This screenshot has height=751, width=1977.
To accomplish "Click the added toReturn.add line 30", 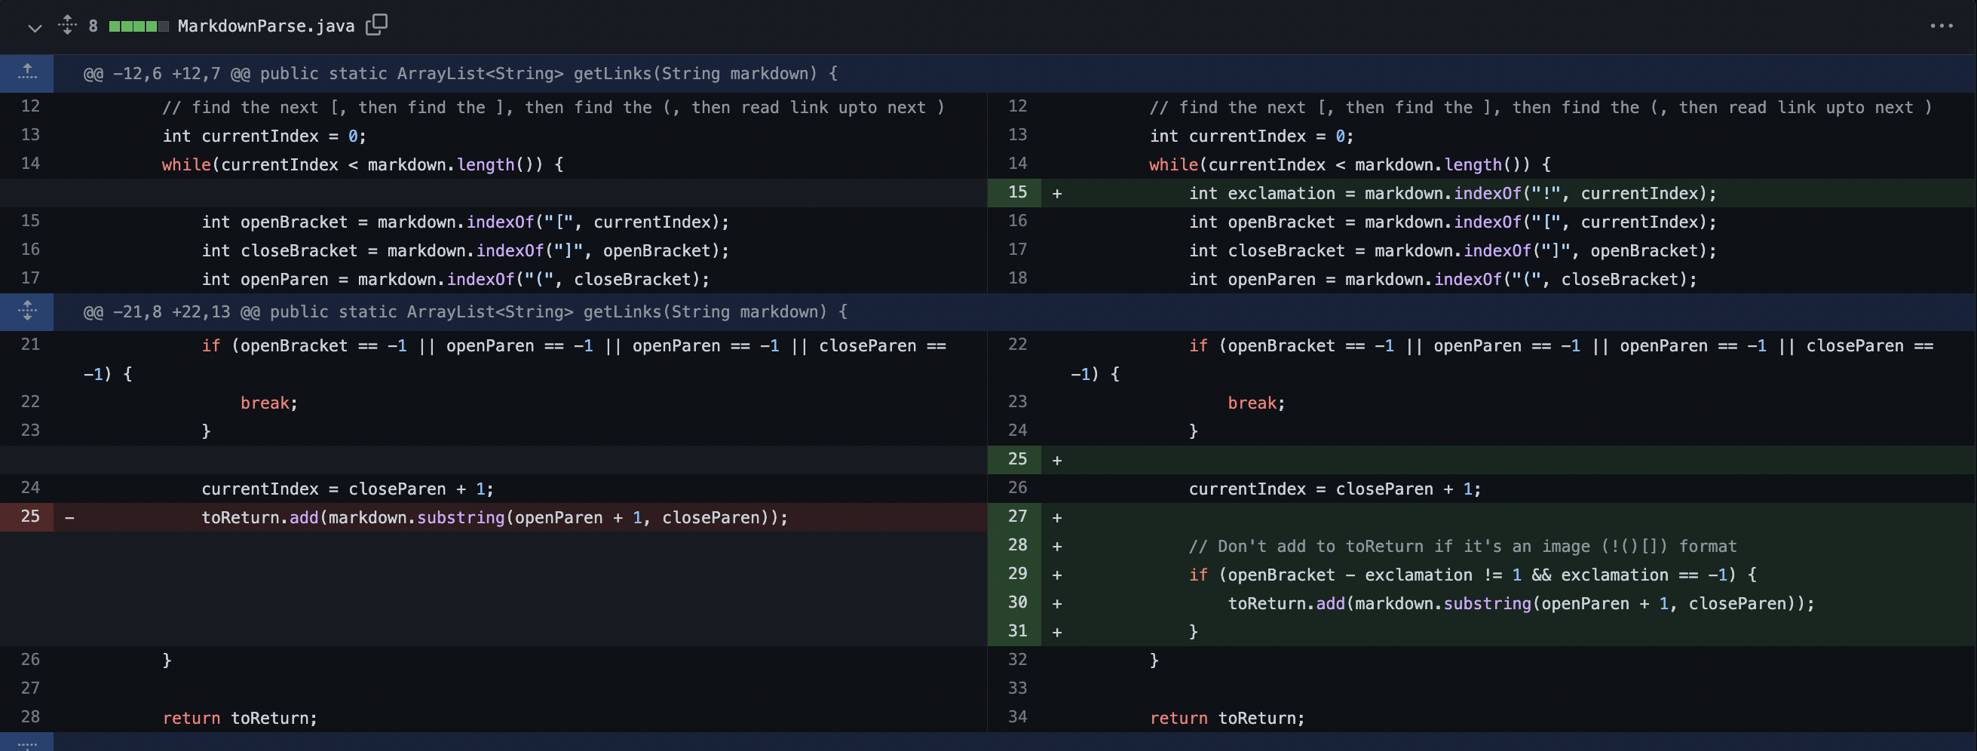I will (1521, 604).
